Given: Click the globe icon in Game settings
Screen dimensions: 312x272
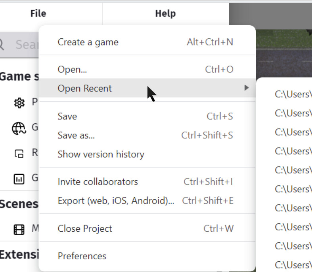Looking at the screenshot, I should pos(19,128).
